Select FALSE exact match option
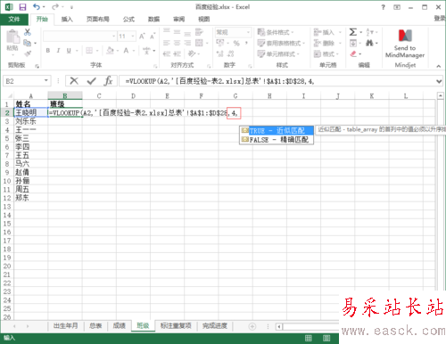The width and height of the screenshot is (446, 344). 277,139
